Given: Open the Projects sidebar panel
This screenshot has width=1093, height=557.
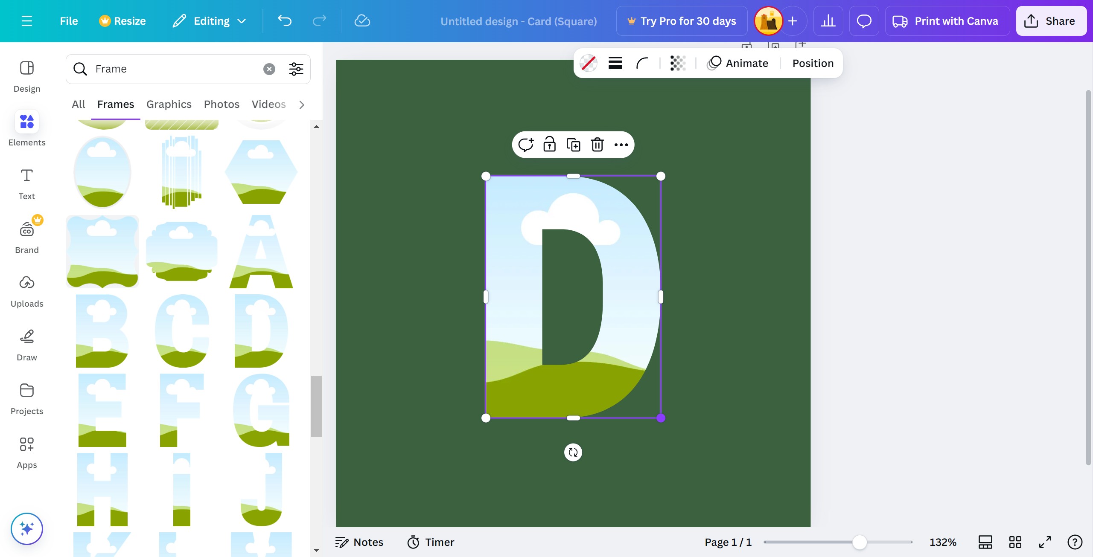Looking at the screenshot, I should 27,399.
